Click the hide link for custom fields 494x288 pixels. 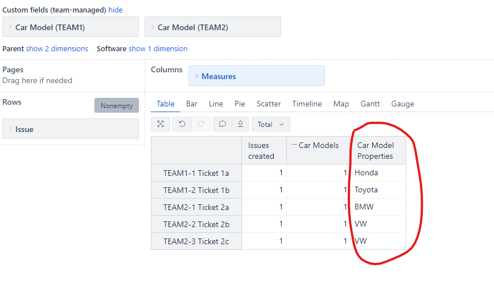coord(116,10)
